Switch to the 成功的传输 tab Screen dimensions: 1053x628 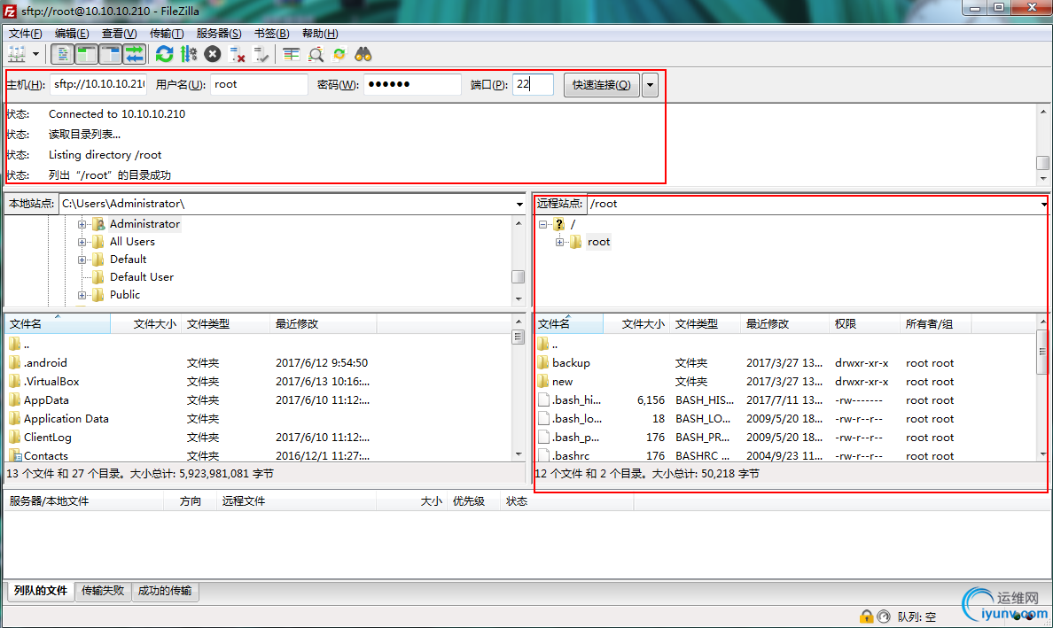[165, 591]
